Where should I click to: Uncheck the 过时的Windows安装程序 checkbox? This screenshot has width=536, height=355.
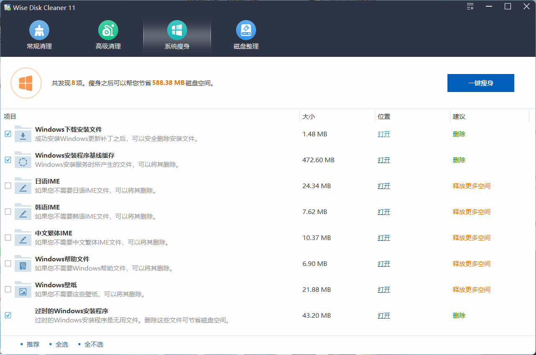pos(8,315)
